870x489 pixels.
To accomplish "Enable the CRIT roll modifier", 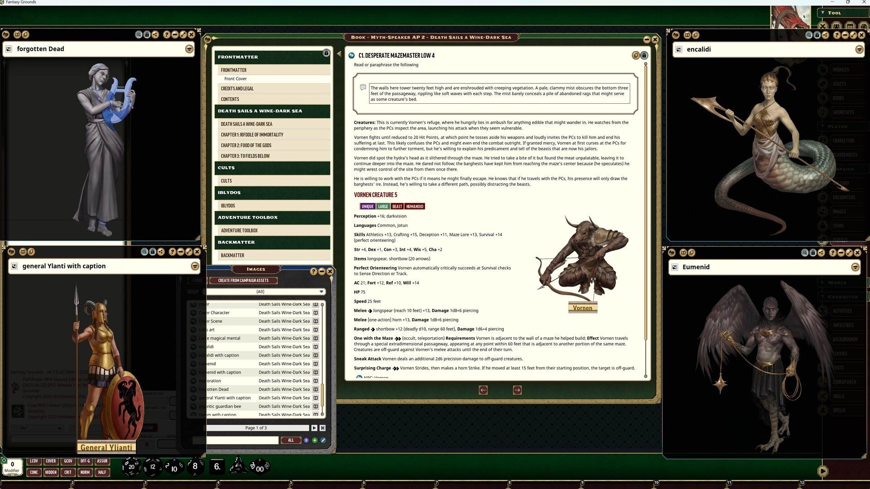I will tap(68, 472).
